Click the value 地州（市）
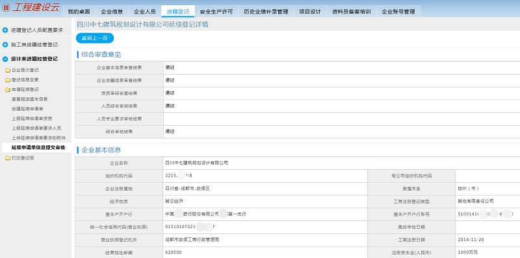Viewport: 520px width, 258px height. [468, 189]
